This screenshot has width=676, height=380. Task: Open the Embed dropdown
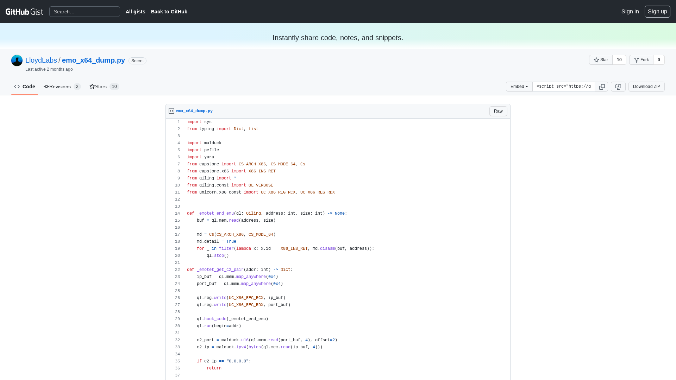coord(519,87)
